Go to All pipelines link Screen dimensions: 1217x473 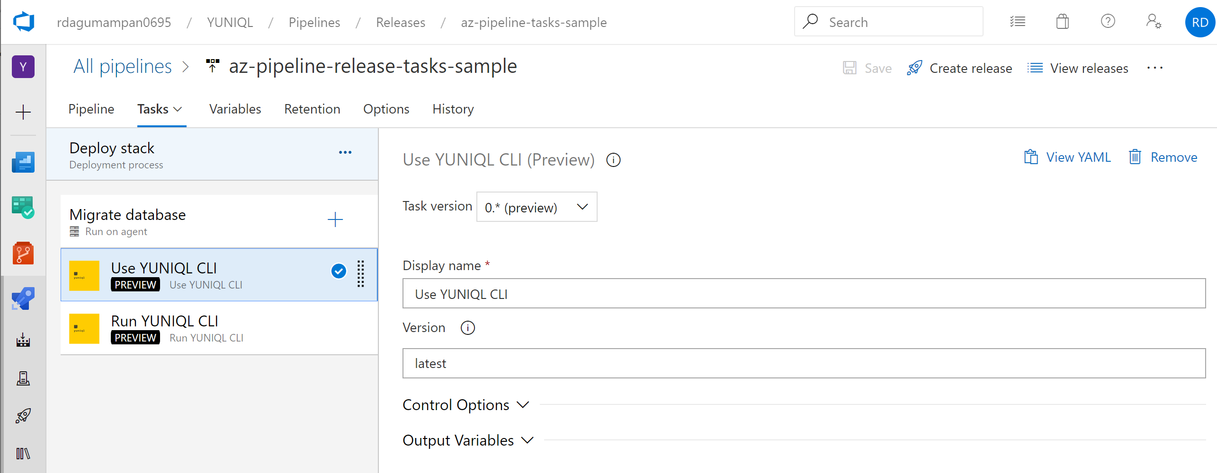click(x=123, y=66)
